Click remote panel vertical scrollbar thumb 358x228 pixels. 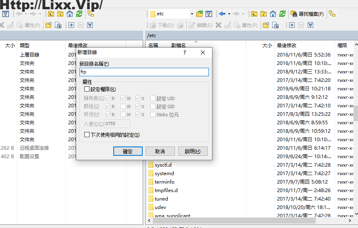tap(356, 113)
